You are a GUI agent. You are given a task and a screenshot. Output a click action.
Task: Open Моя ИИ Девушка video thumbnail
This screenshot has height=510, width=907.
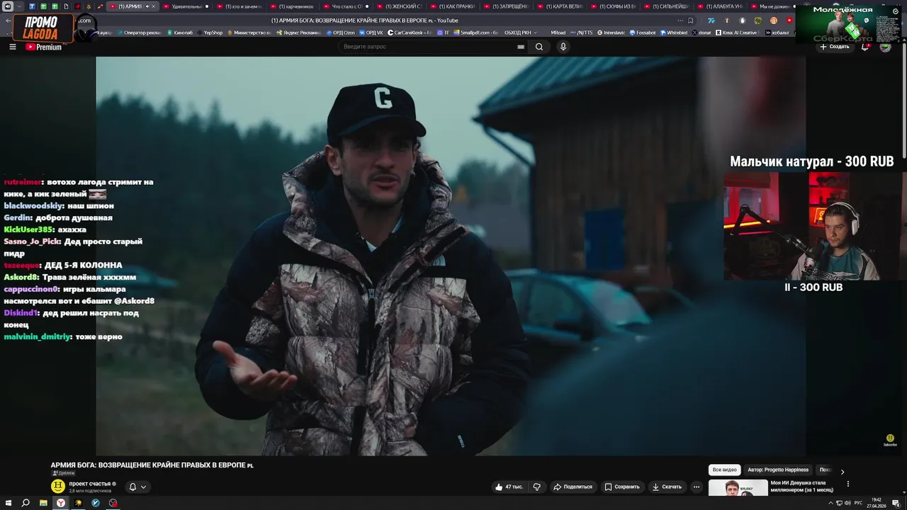pyautogui.click(x=738, y=488)
